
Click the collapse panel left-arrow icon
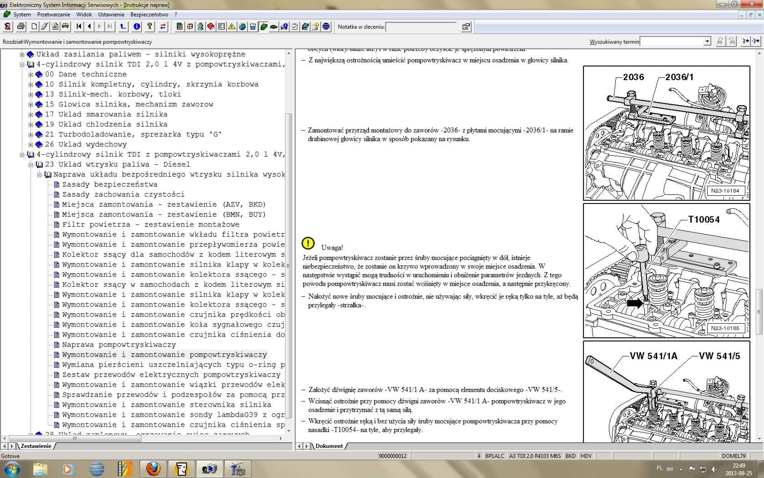pos(746,41)
